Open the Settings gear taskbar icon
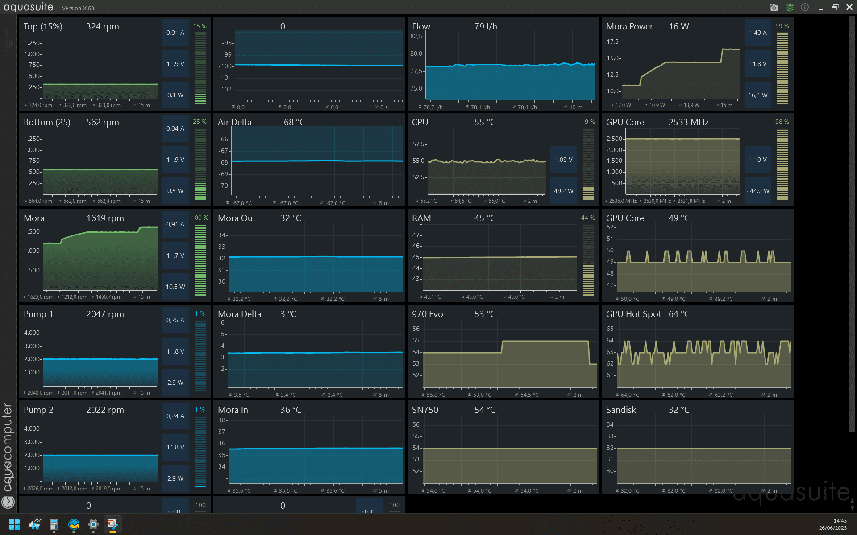The height and width of the screenshot is (535, 857). click(x=93, y=524)
